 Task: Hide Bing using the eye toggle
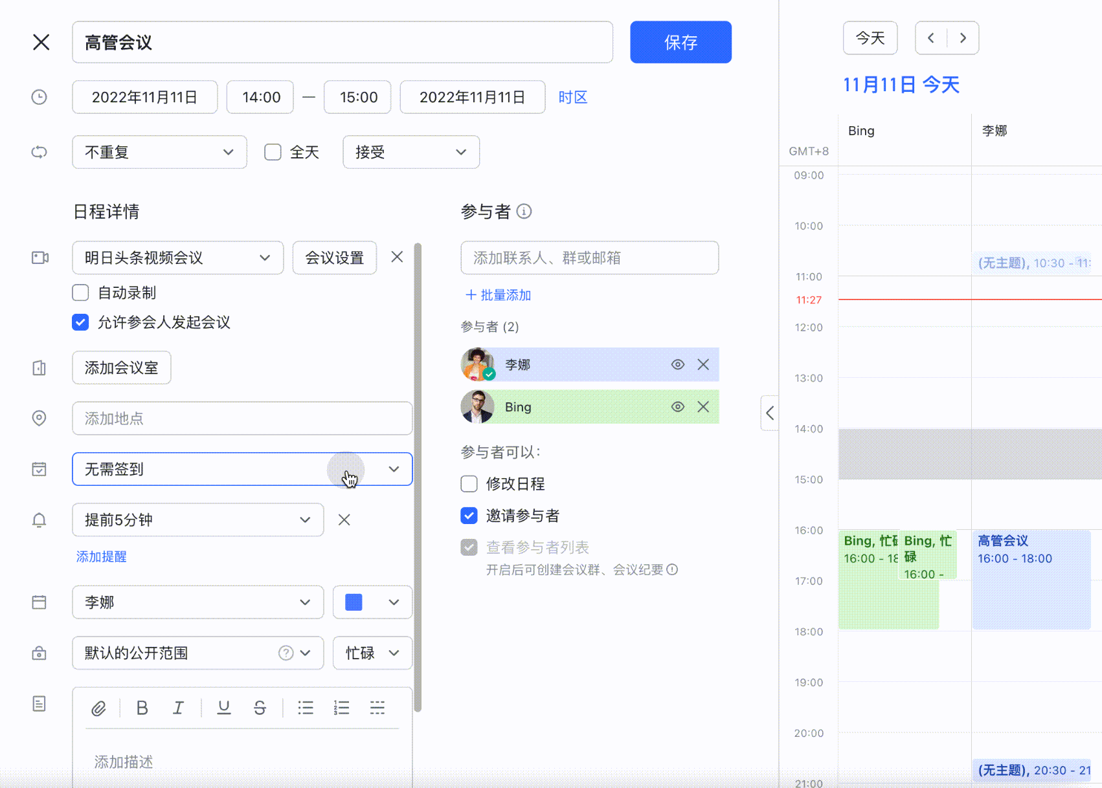coord(677,406)
